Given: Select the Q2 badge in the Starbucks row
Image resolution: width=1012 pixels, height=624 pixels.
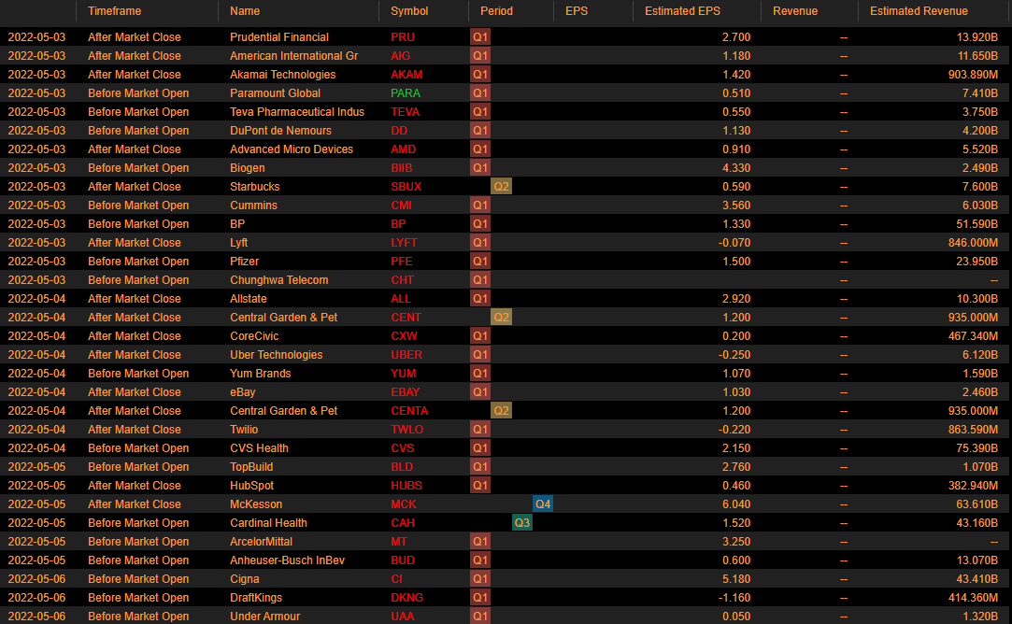Looking at the screenshot, I should tap(502, 187).
